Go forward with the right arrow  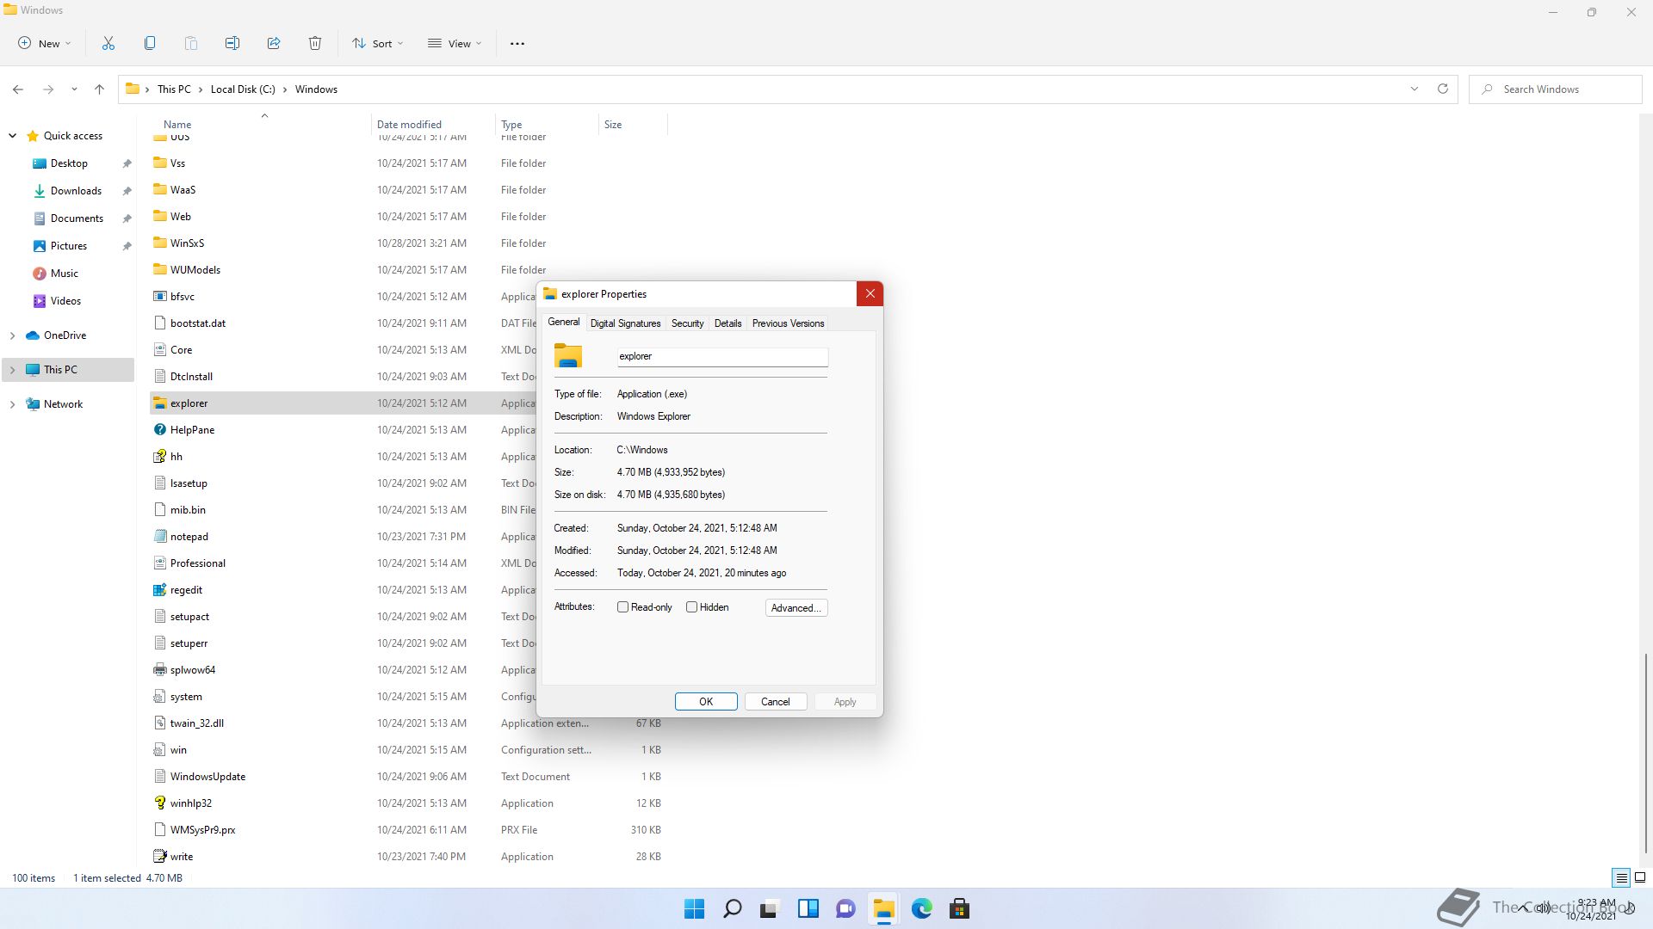(48, 89)
